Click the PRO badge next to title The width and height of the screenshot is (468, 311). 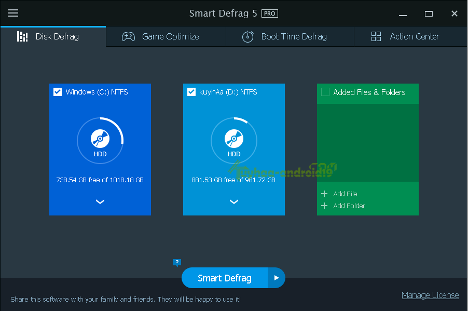click(269, 13)
